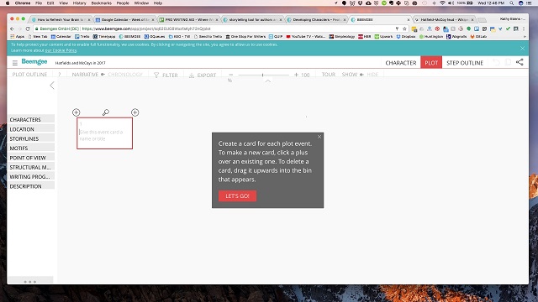Open the magnifier above the event card
This screenshot has width=538, height=302.
coord(106,112)
